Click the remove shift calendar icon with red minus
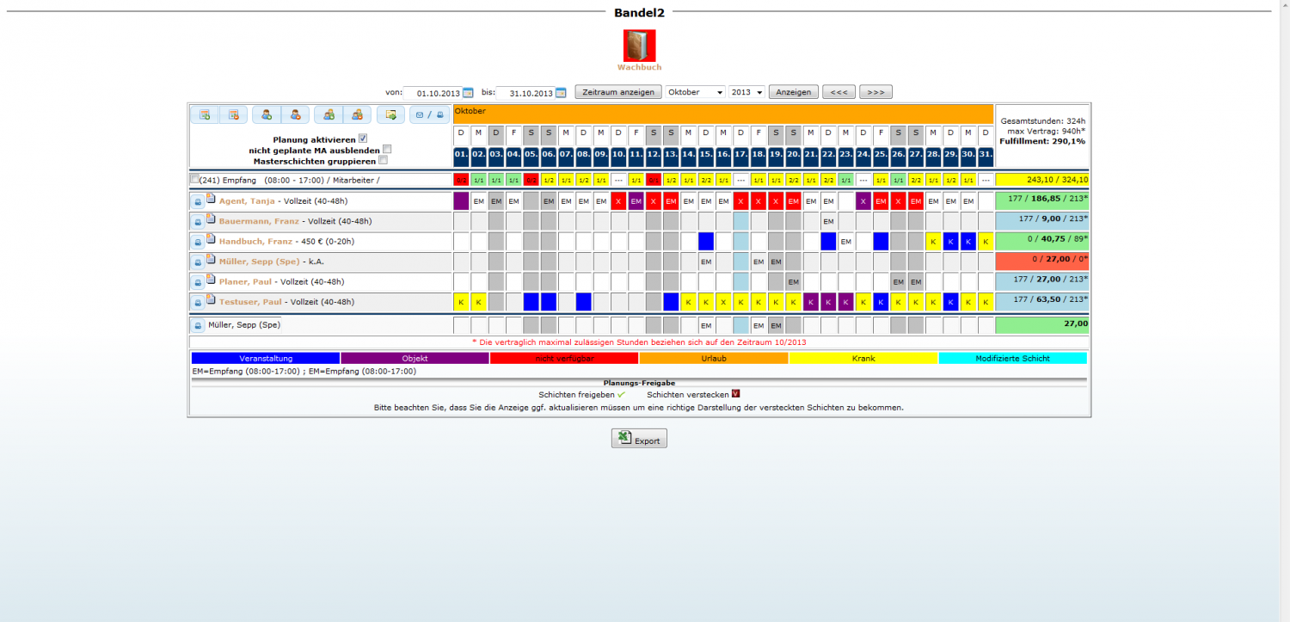 coord(233,114)
